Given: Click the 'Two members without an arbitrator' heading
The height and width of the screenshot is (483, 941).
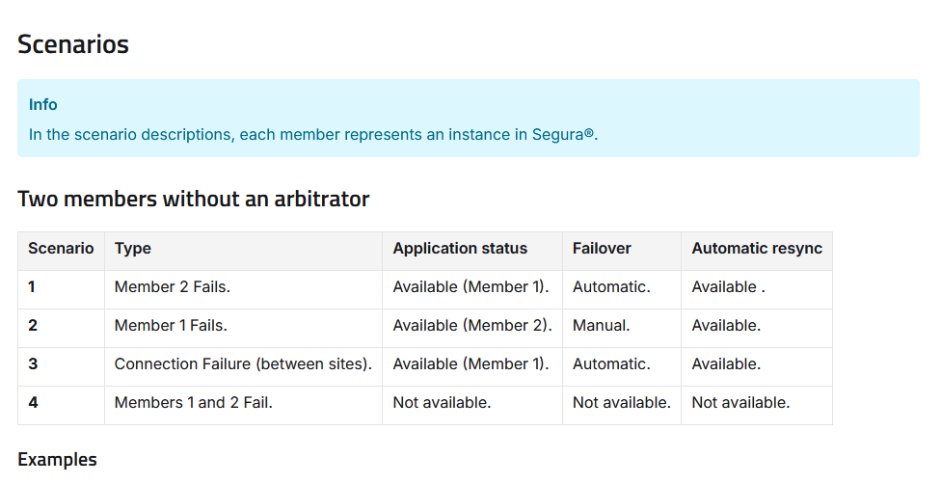Looking at the screenshot, I should coord(194,200).
